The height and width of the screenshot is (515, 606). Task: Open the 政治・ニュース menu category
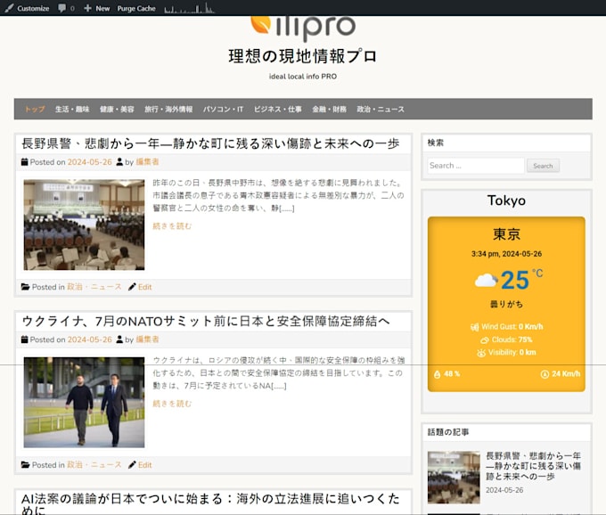pyautogui.click(x=381, y=110)
